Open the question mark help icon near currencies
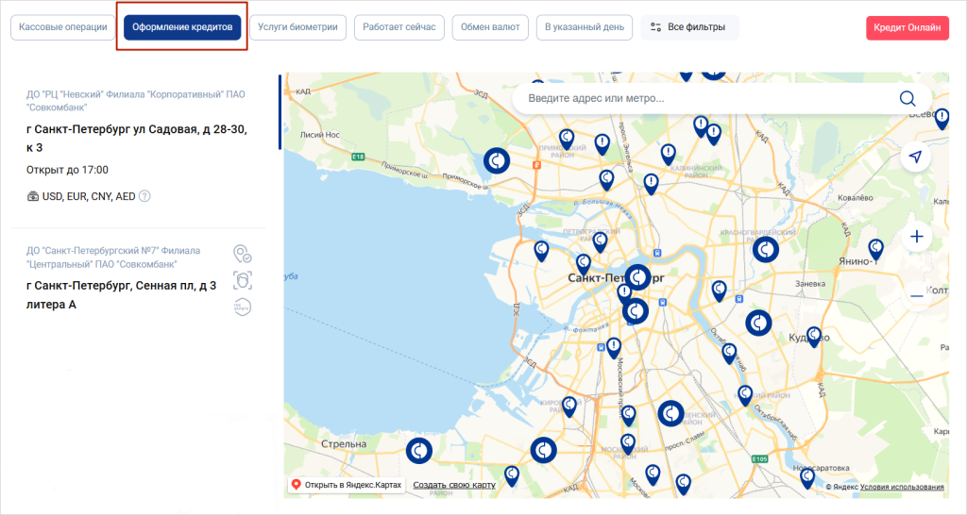967x515 pixels. 144,196
